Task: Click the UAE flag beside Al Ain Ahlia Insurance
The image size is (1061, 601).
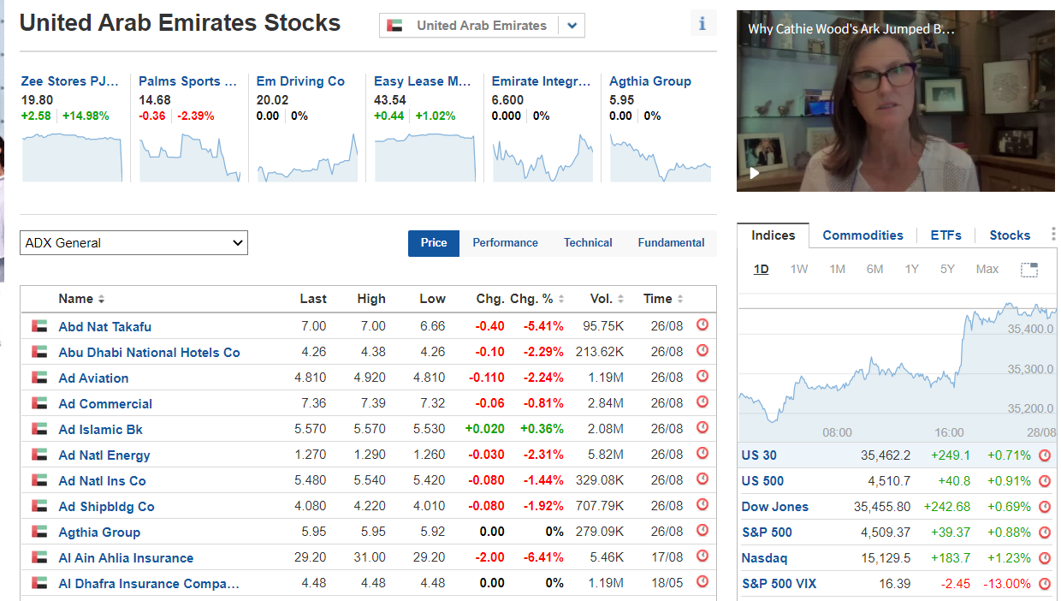Action: (39, 557)
